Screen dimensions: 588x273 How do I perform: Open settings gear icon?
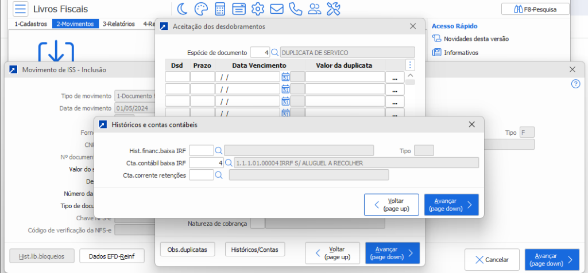258,9
